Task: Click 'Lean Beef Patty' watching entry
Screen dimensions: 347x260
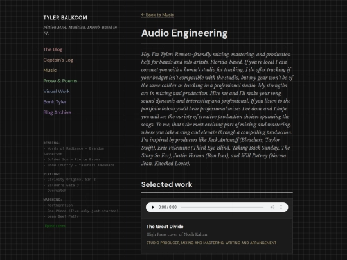Action: point(61,216)
